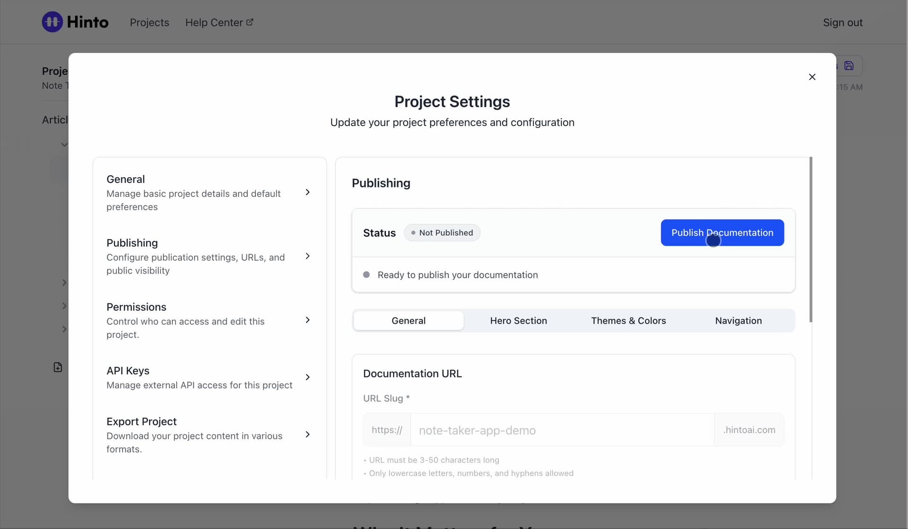Switch to the Hero Section tab
The width and height of the screenshot is (908, 529).
pos(518,321)
